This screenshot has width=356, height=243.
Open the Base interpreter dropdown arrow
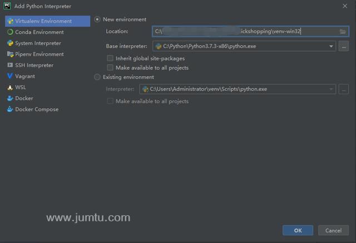click(331, 46)
